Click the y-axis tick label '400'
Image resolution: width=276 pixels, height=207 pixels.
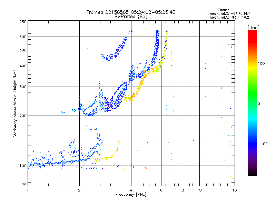(x=23, y=66)
